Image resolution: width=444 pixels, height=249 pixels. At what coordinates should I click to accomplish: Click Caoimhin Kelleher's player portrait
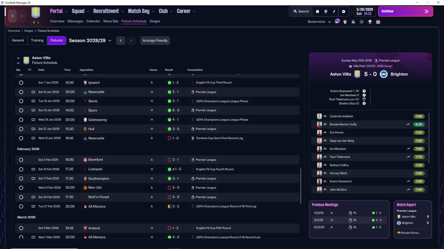(319, 116)
